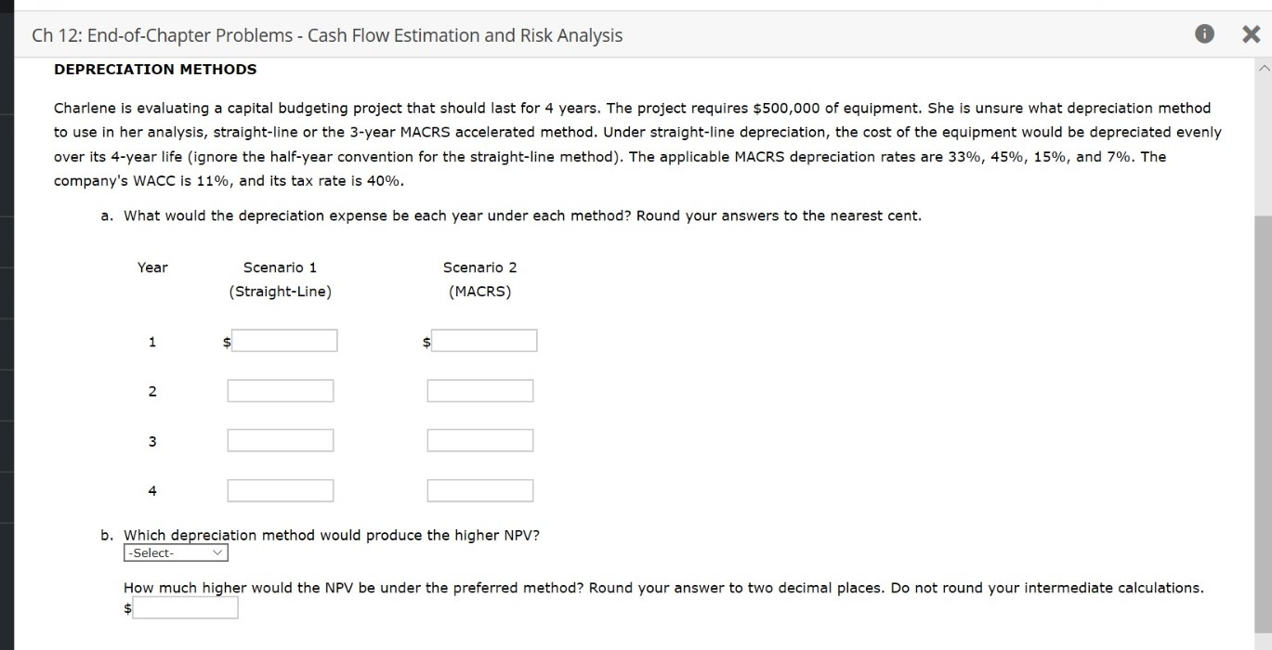Viewport: 1272px width, 650px height.
Task: Click the Year 4 MACRS answer field
Action: (479, 489)
